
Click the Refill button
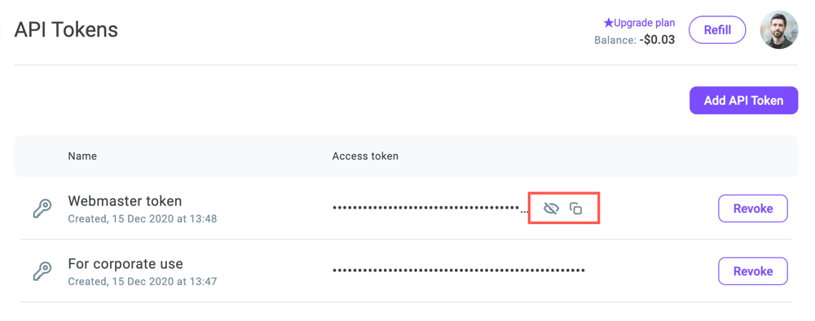717,30
